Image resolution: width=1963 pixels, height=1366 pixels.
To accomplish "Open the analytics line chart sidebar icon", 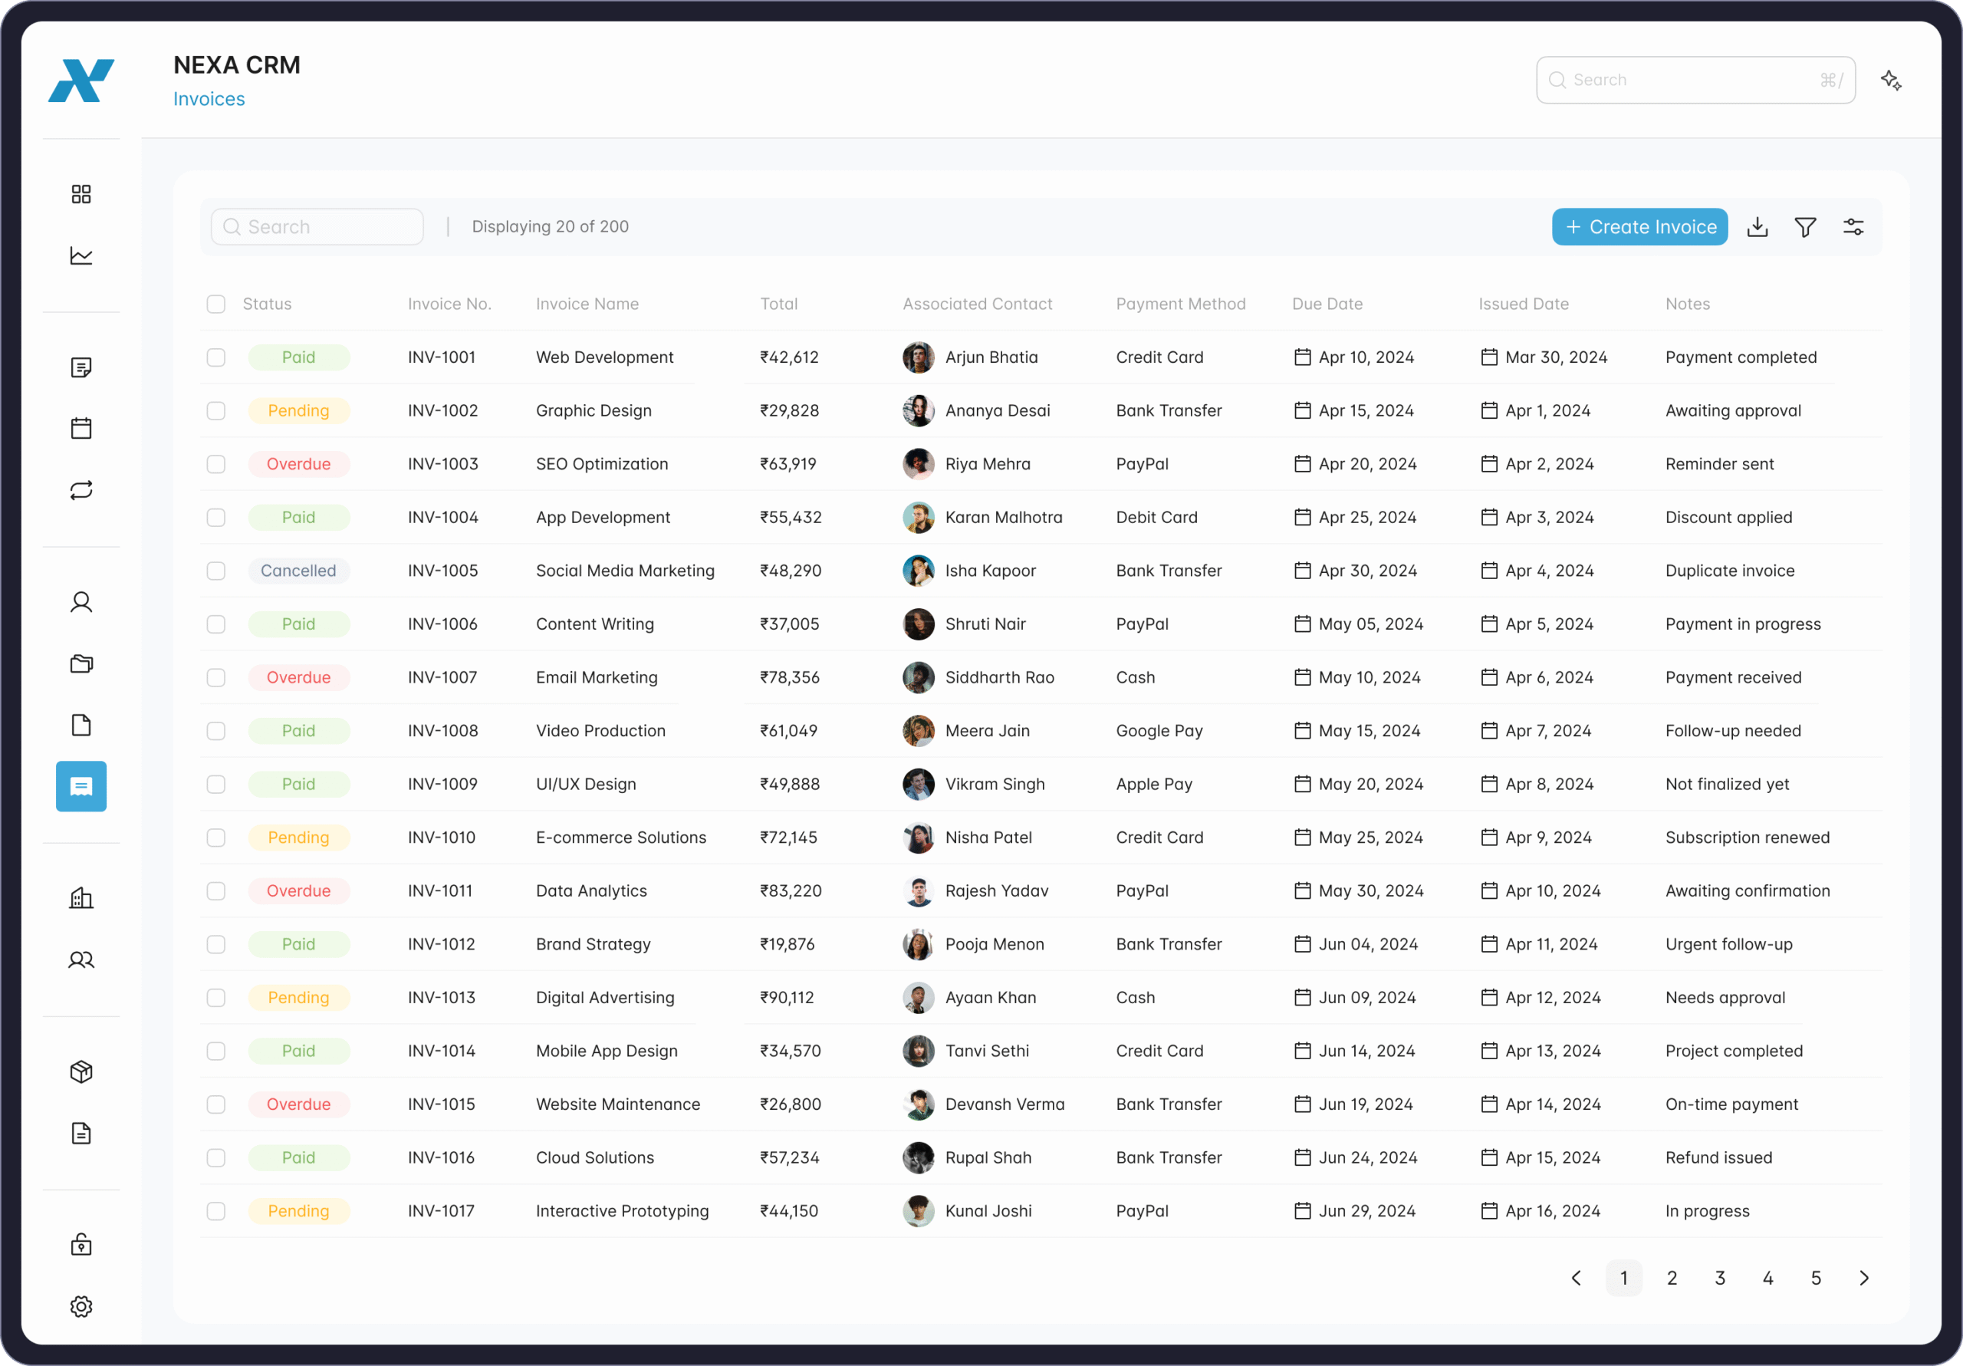I will [81, 255].
